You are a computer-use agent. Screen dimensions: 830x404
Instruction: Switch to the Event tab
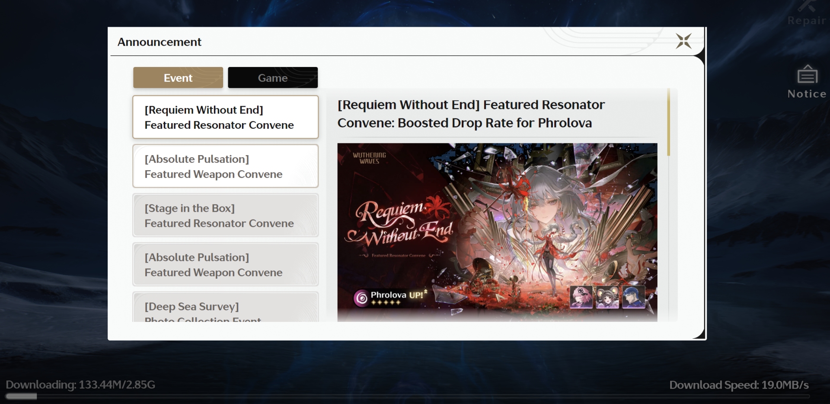178,78
